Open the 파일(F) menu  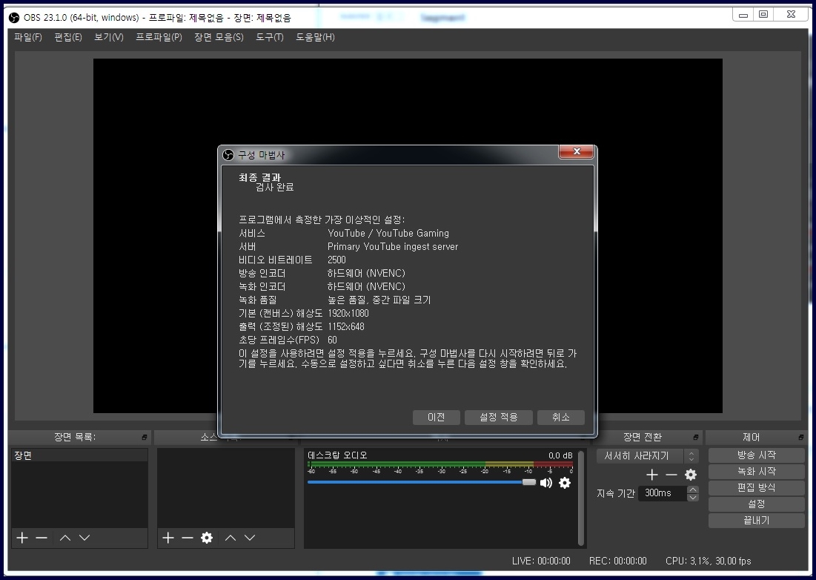[x=28, y=37]
